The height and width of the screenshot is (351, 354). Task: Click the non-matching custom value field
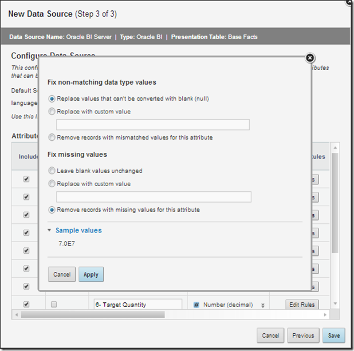153,125
